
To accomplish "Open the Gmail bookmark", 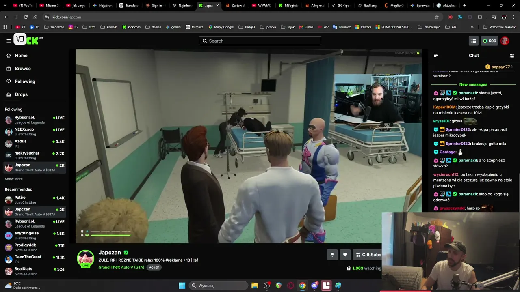I will 306,27.
